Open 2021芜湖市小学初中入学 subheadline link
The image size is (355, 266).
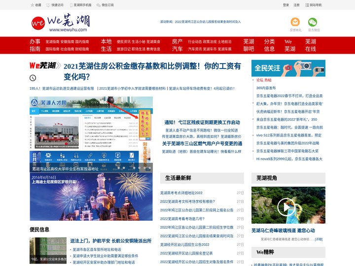pyautogui.click(x=133, y=89)
